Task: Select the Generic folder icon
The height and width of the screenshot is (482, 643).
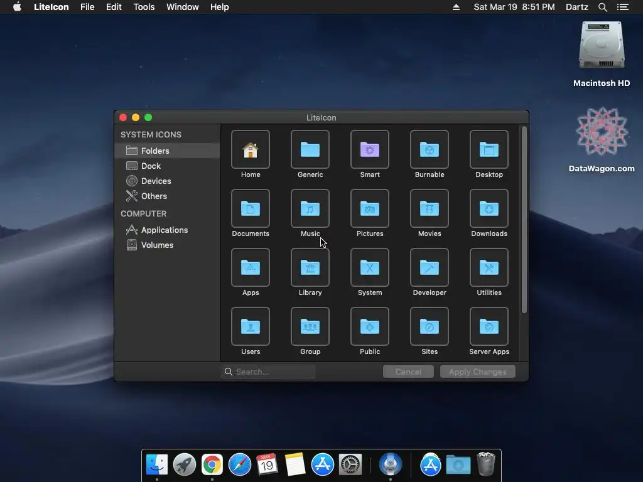Action: [x=310, y=149]
